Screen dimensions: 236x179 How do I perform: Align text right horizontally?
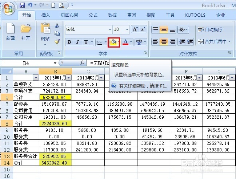pos(172,41)
